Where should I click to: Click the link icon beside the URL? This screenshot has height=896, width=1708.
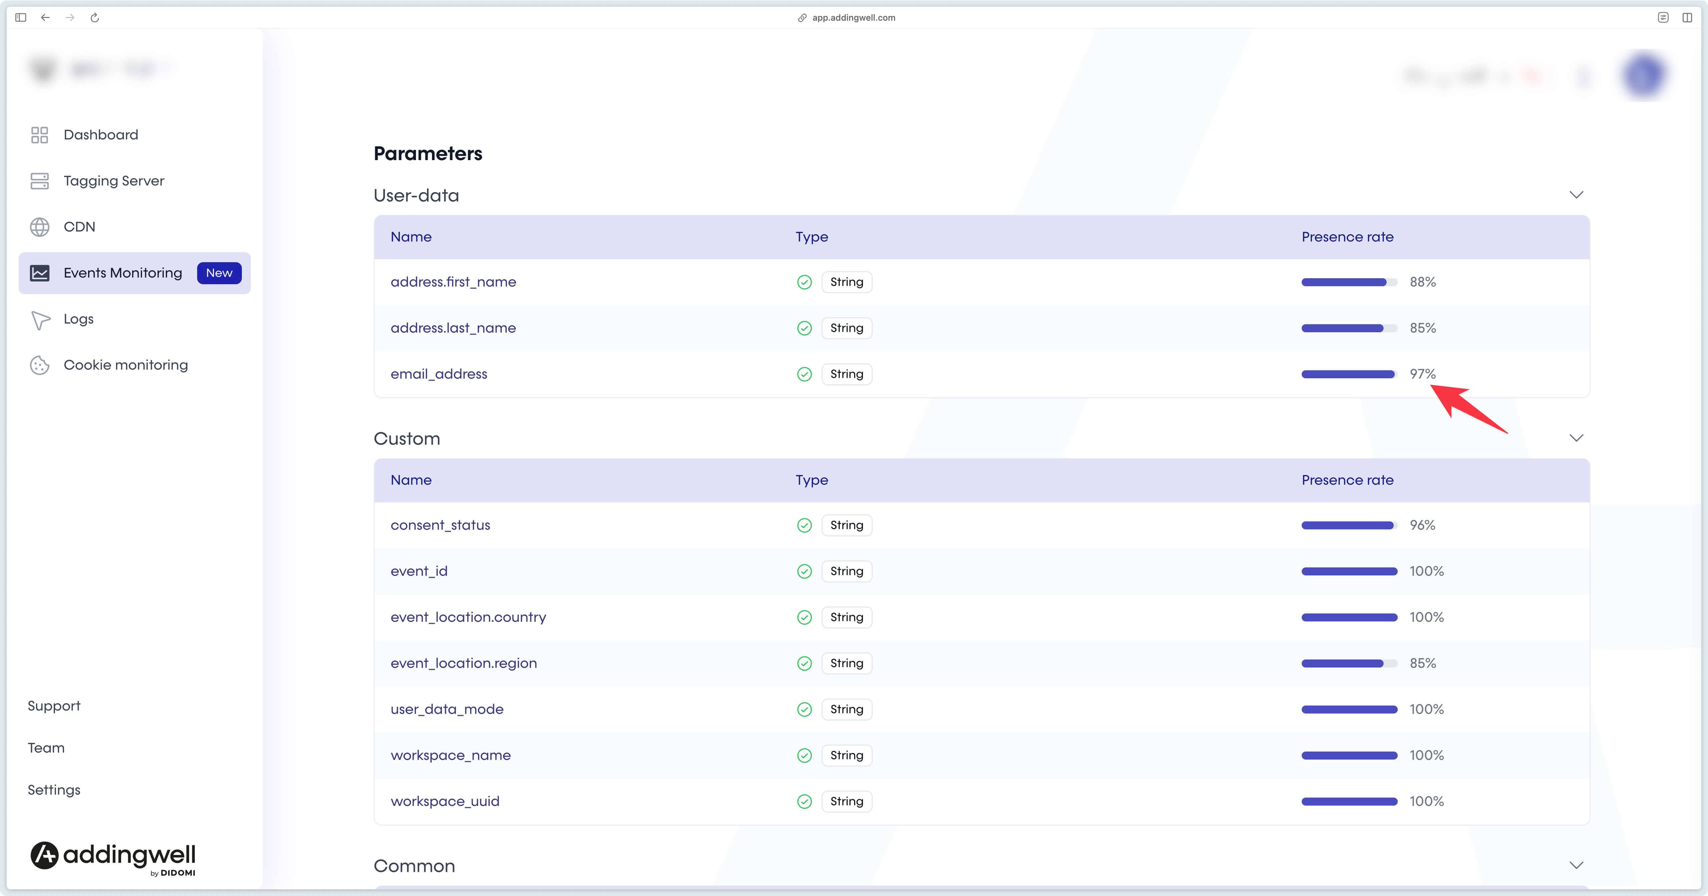[x=802, y=18]
